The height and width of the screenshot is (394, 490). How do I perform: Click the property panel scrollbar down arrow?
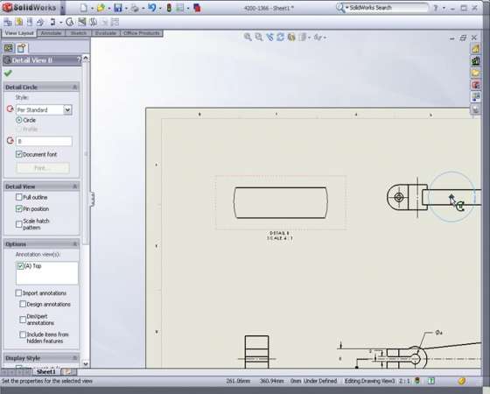(x=86, y=363)
